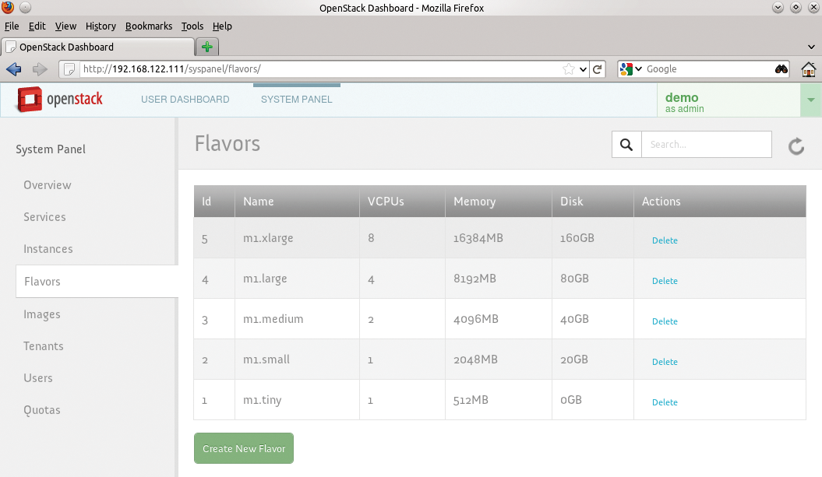Viewport: 822px width, 477px height.
Task: Open Instances in the System Panel sidebar
Action: tap(48, 249)
